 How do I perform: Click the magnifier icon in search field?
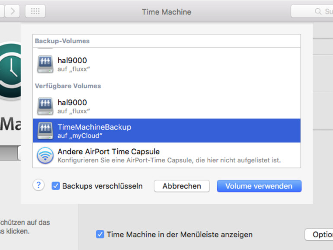pos(318,11)
